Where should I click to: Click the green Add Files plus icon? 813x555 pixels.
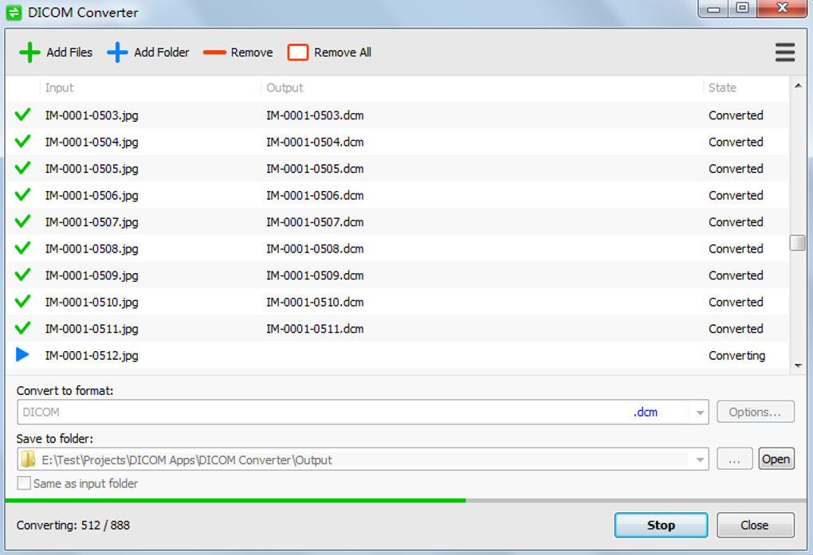pos(29,53)
